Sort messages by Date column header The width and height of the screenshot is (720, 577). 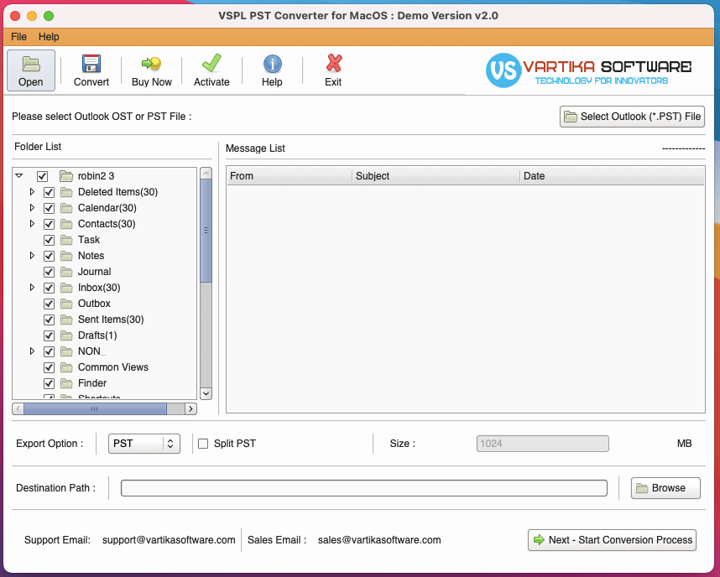point(612,176)
